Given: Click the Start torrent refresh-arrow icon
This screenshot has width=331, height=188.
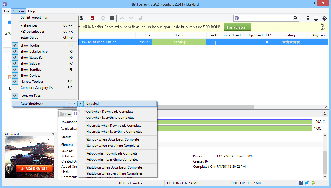Looking at the screenshot, I should click(103, 18).
